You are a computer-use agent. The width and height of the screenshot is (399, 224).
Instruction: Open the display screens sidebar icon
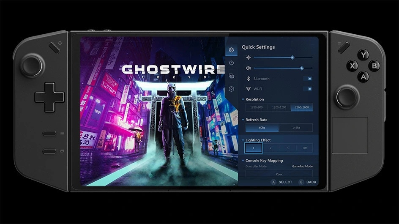231,76
